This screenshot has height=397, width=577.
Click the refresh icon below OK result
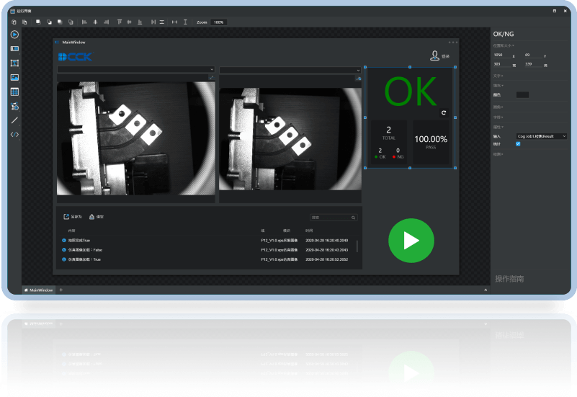444,113
